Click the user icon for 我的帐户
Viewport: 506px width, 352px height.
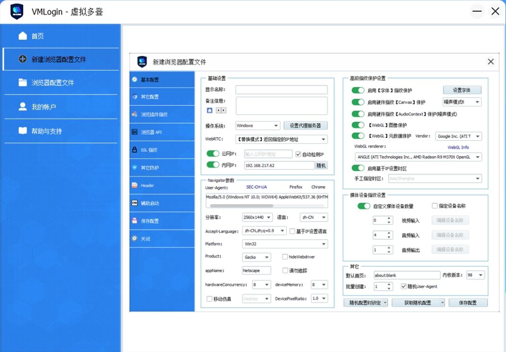(x=23, y=106)
